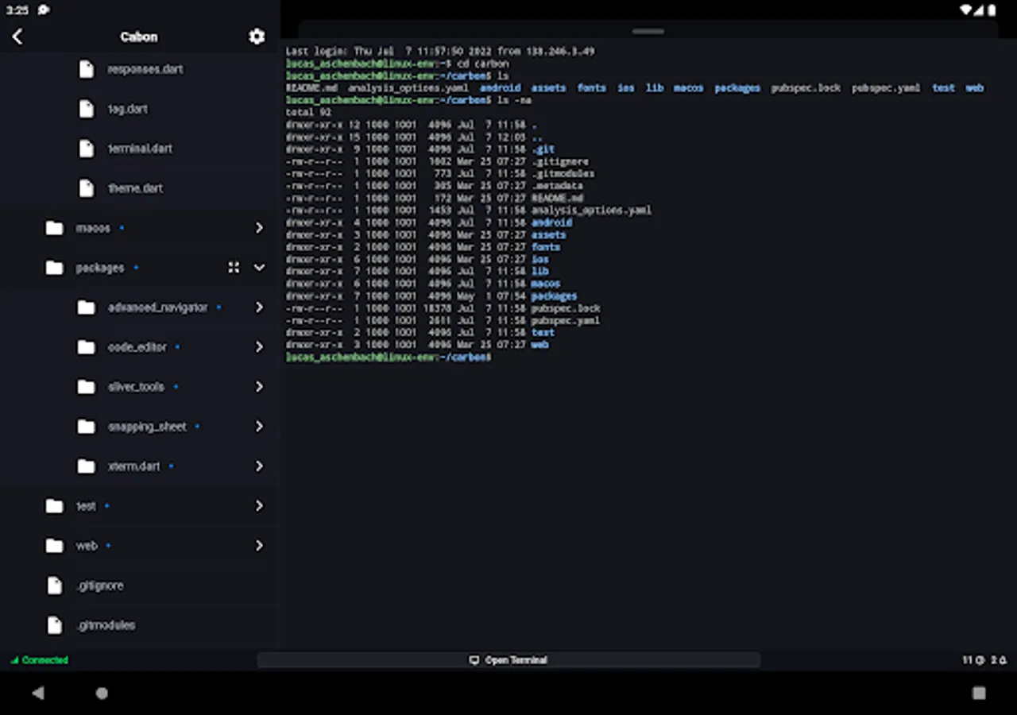Open terminal.dart in the file tree

(140, 149)
